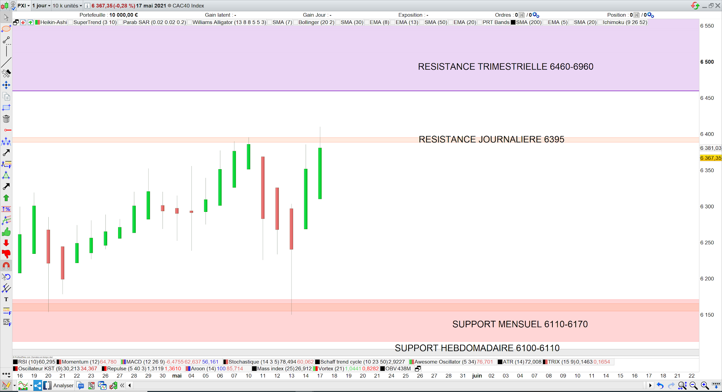Select the ellipse drawing tool
The width and height of the screenshot is (722, 392).
(x=6, y=29)
